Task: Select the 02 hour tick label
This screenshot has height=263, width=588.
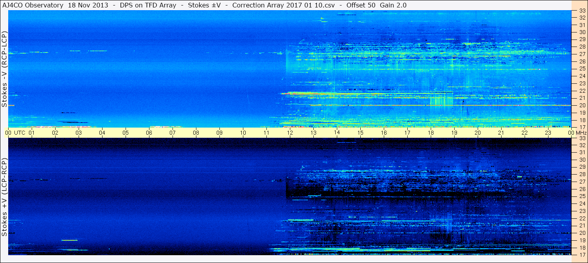Action: coord(55,133)
